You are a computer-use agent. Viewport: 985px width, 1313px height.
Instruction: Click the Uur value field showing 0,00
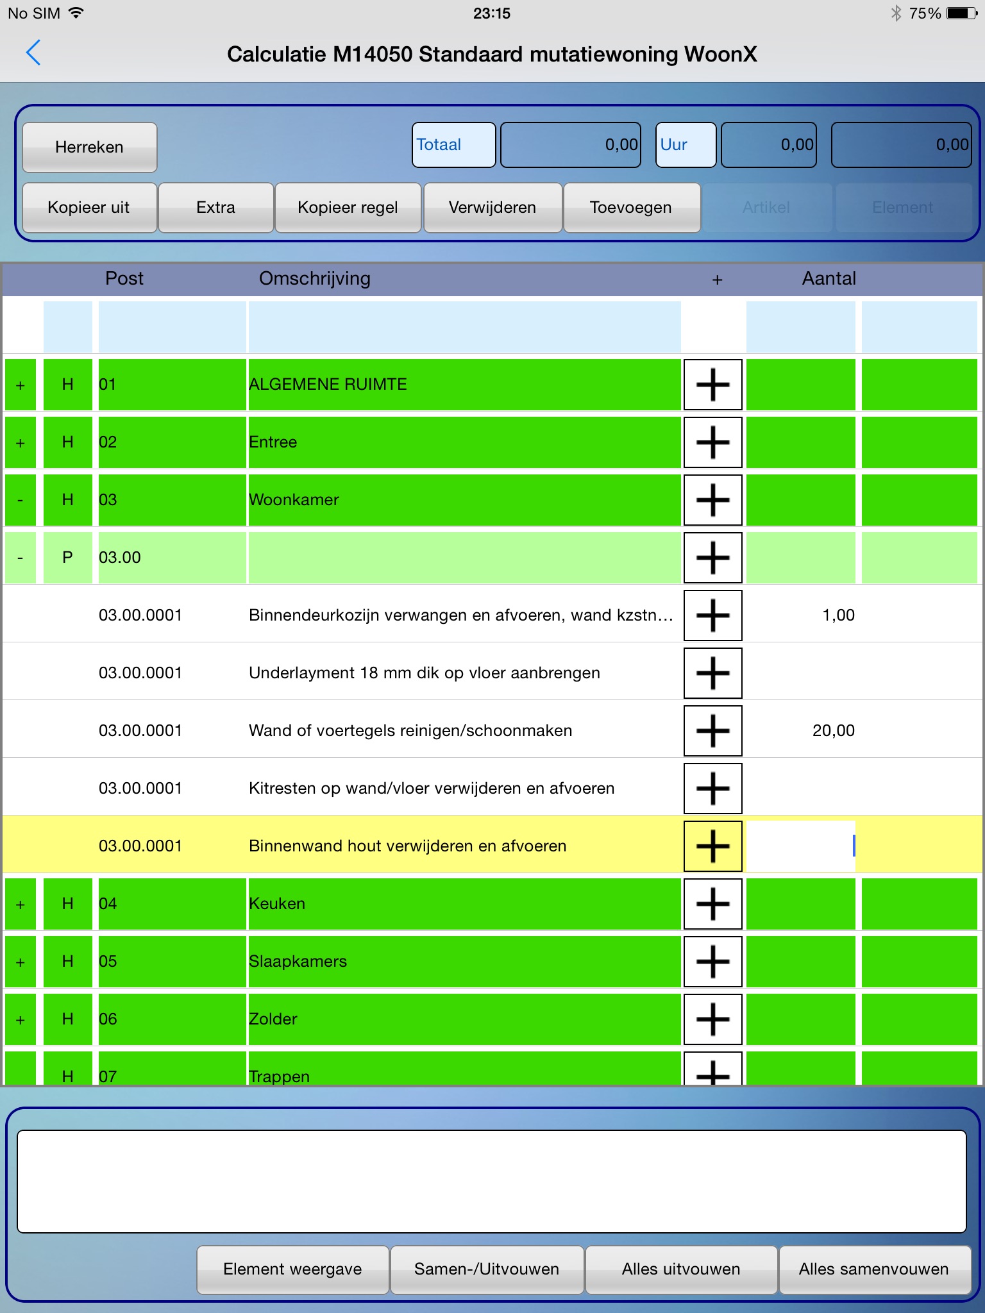pyautogui.click(x=769, y=145)
